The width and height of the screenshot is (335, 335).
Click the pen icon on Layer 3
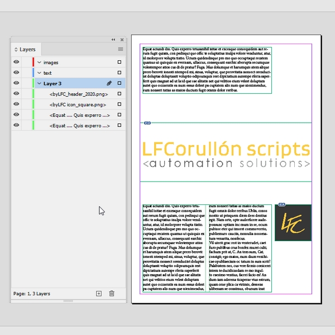point(109,83)
